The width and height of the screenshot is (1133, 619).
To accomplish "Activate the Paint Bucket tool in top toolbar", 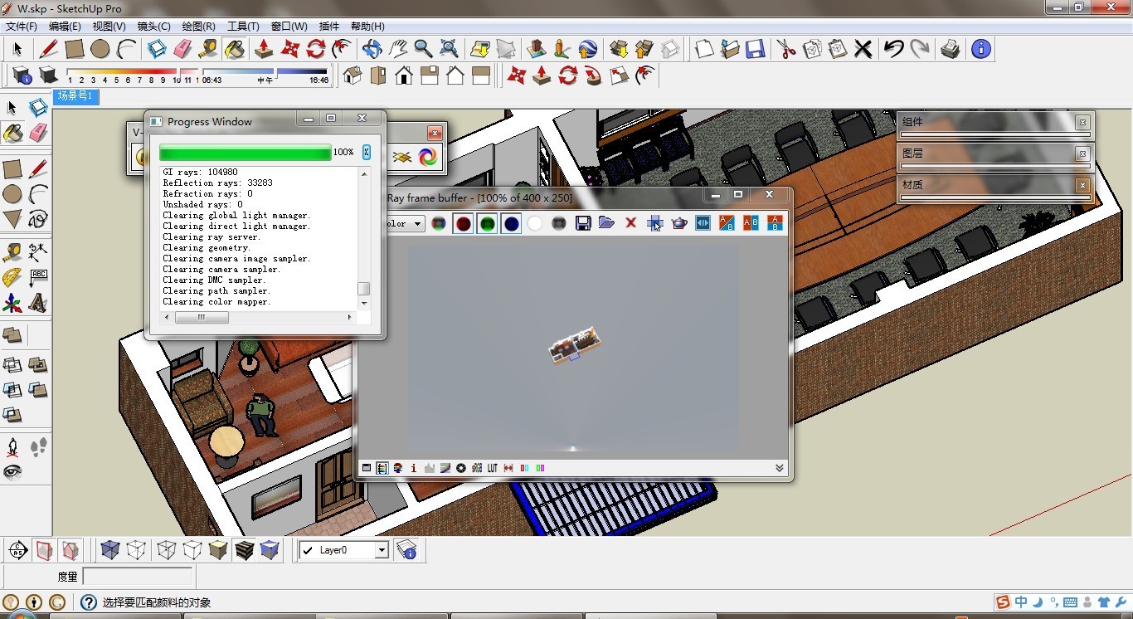I will 235,49.
